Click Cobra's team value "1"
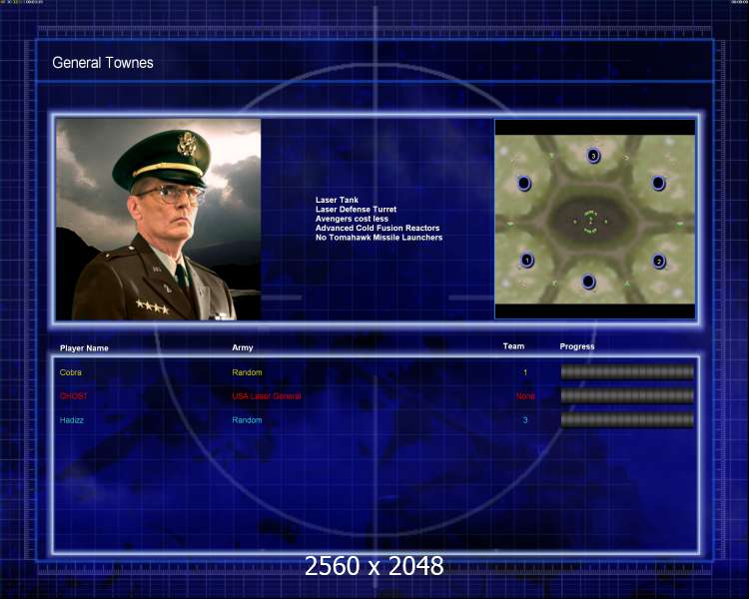This screenshot has width=749, height=599. pos(525,372)
